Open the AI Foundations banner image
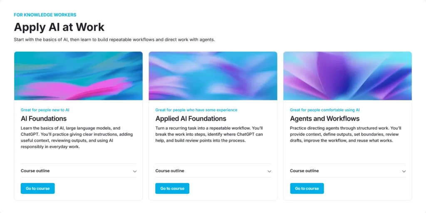The height and width of the screenshot is (213, 426). click(x=79, y=76)
